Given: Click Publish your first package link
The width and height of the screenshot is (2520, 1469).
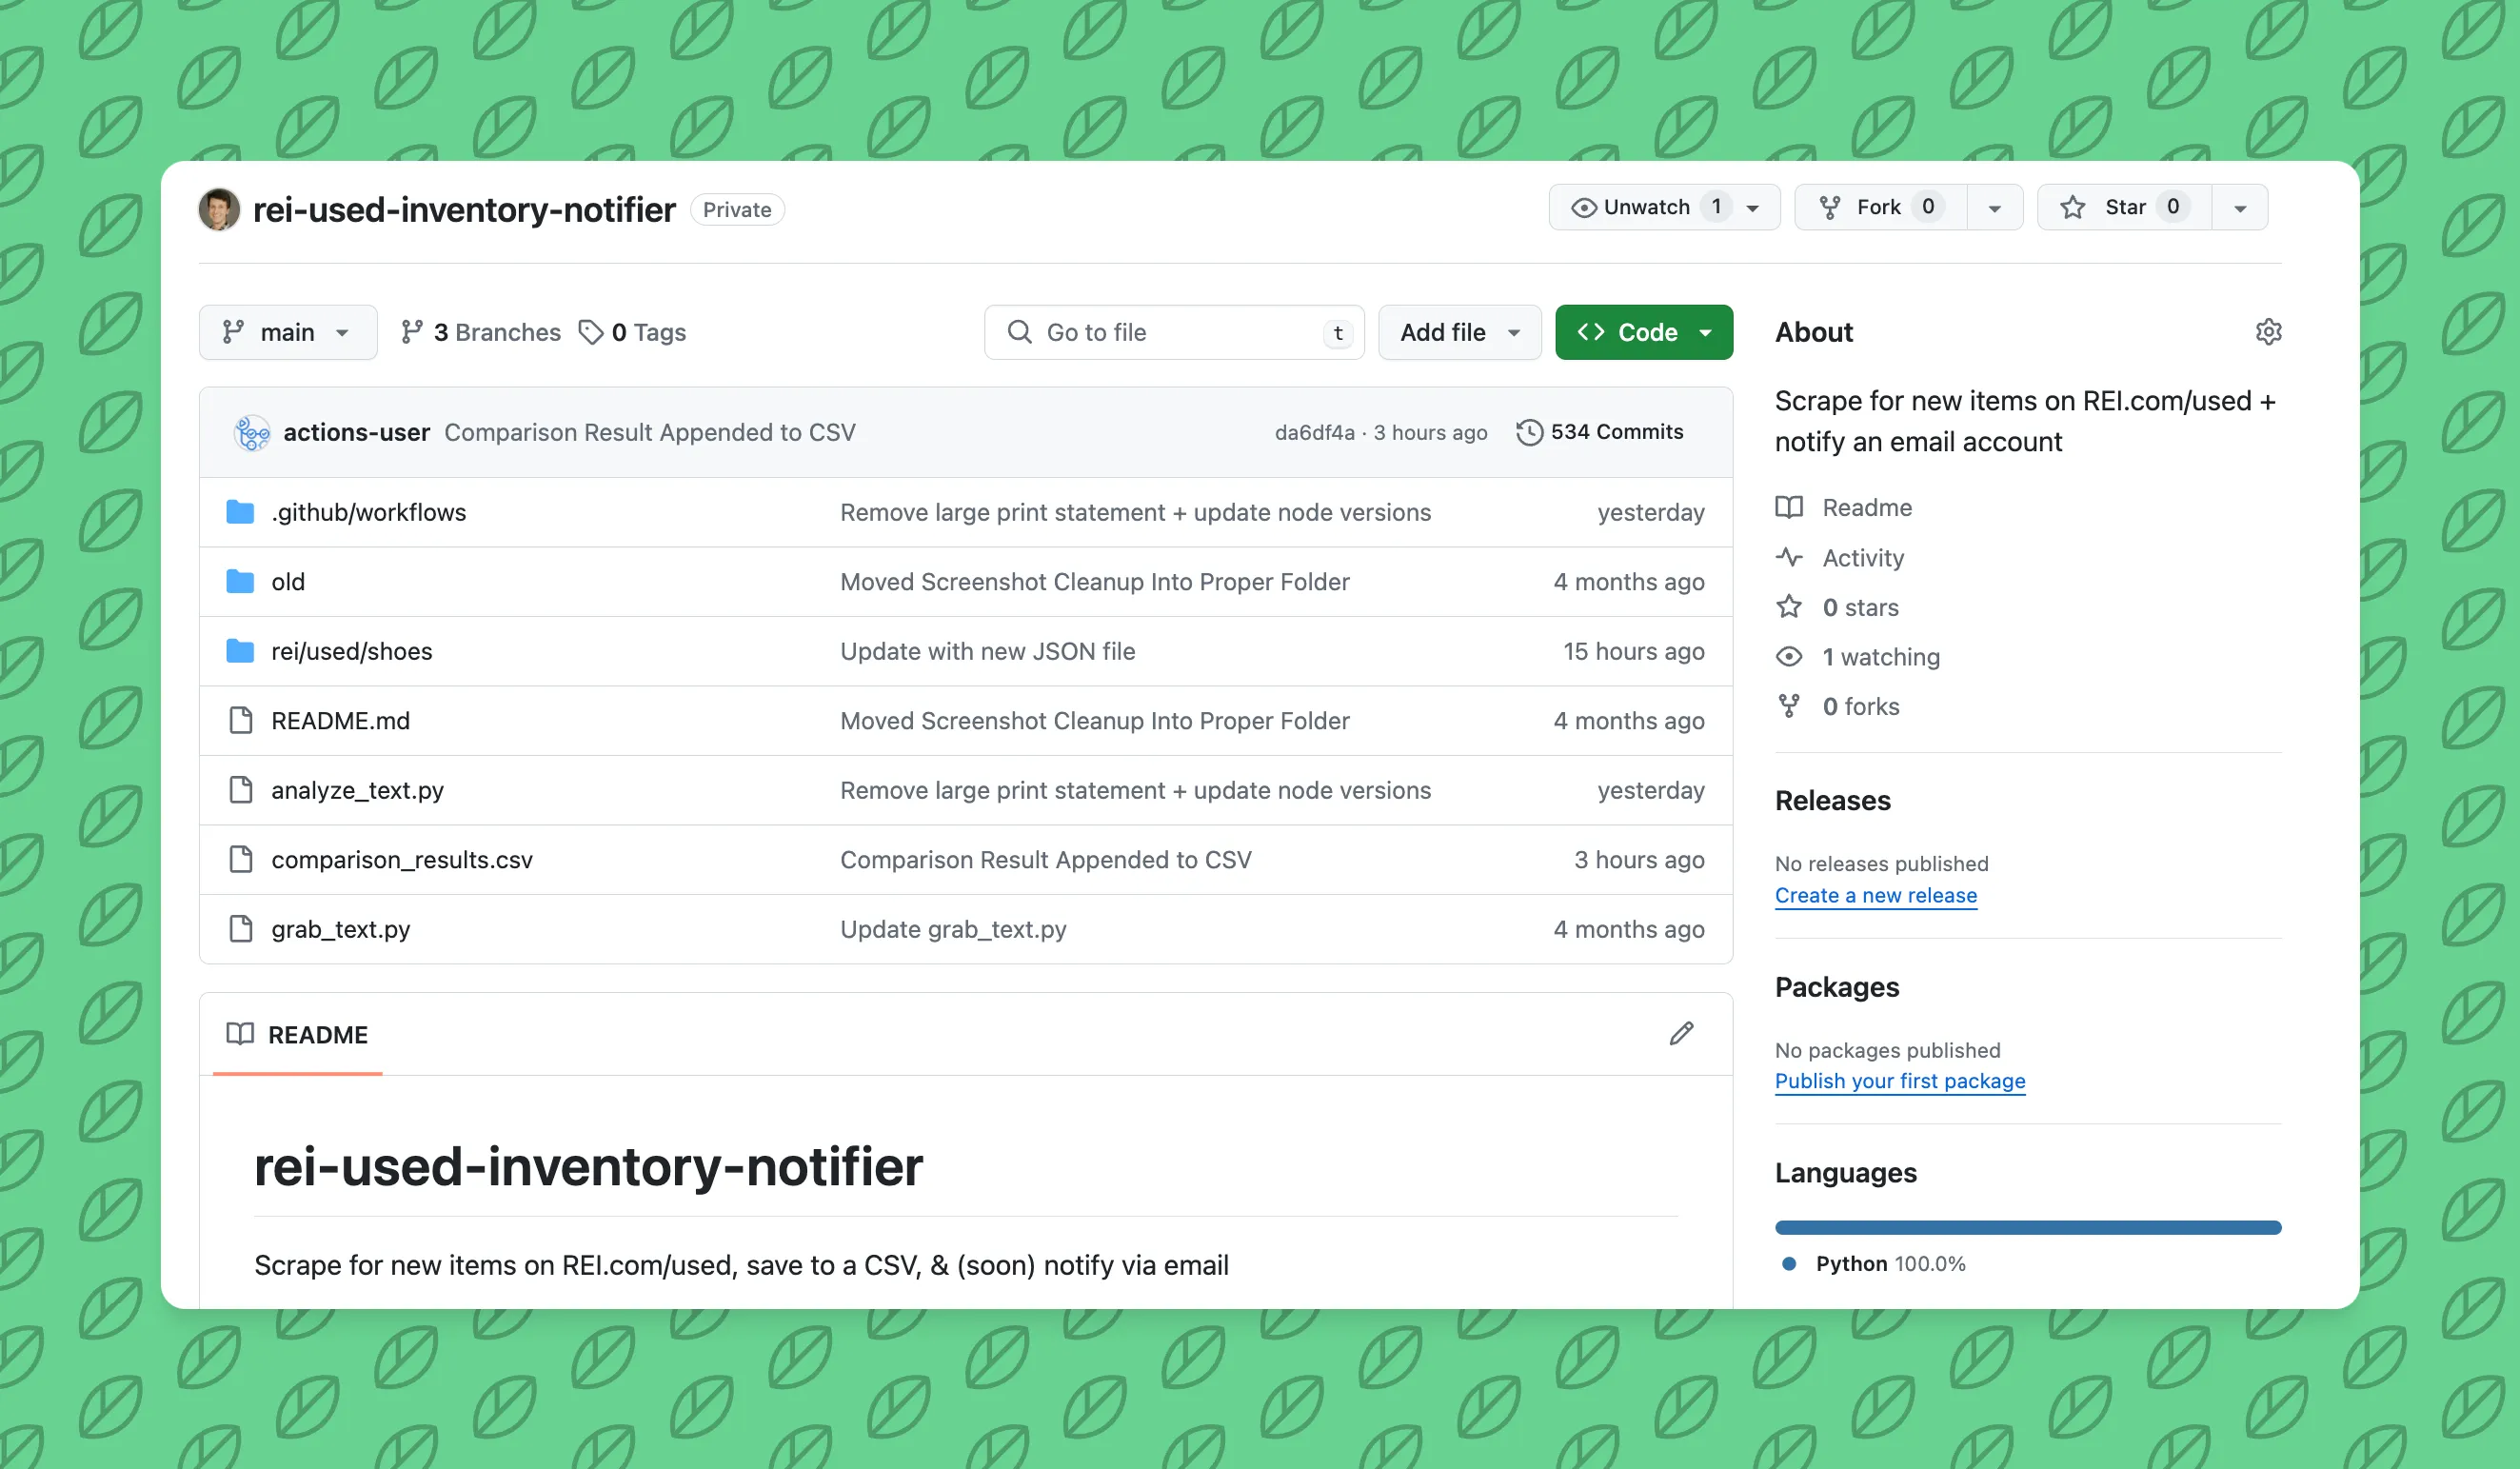Looking at the screenshot, I should (x=1900, y=1081).
